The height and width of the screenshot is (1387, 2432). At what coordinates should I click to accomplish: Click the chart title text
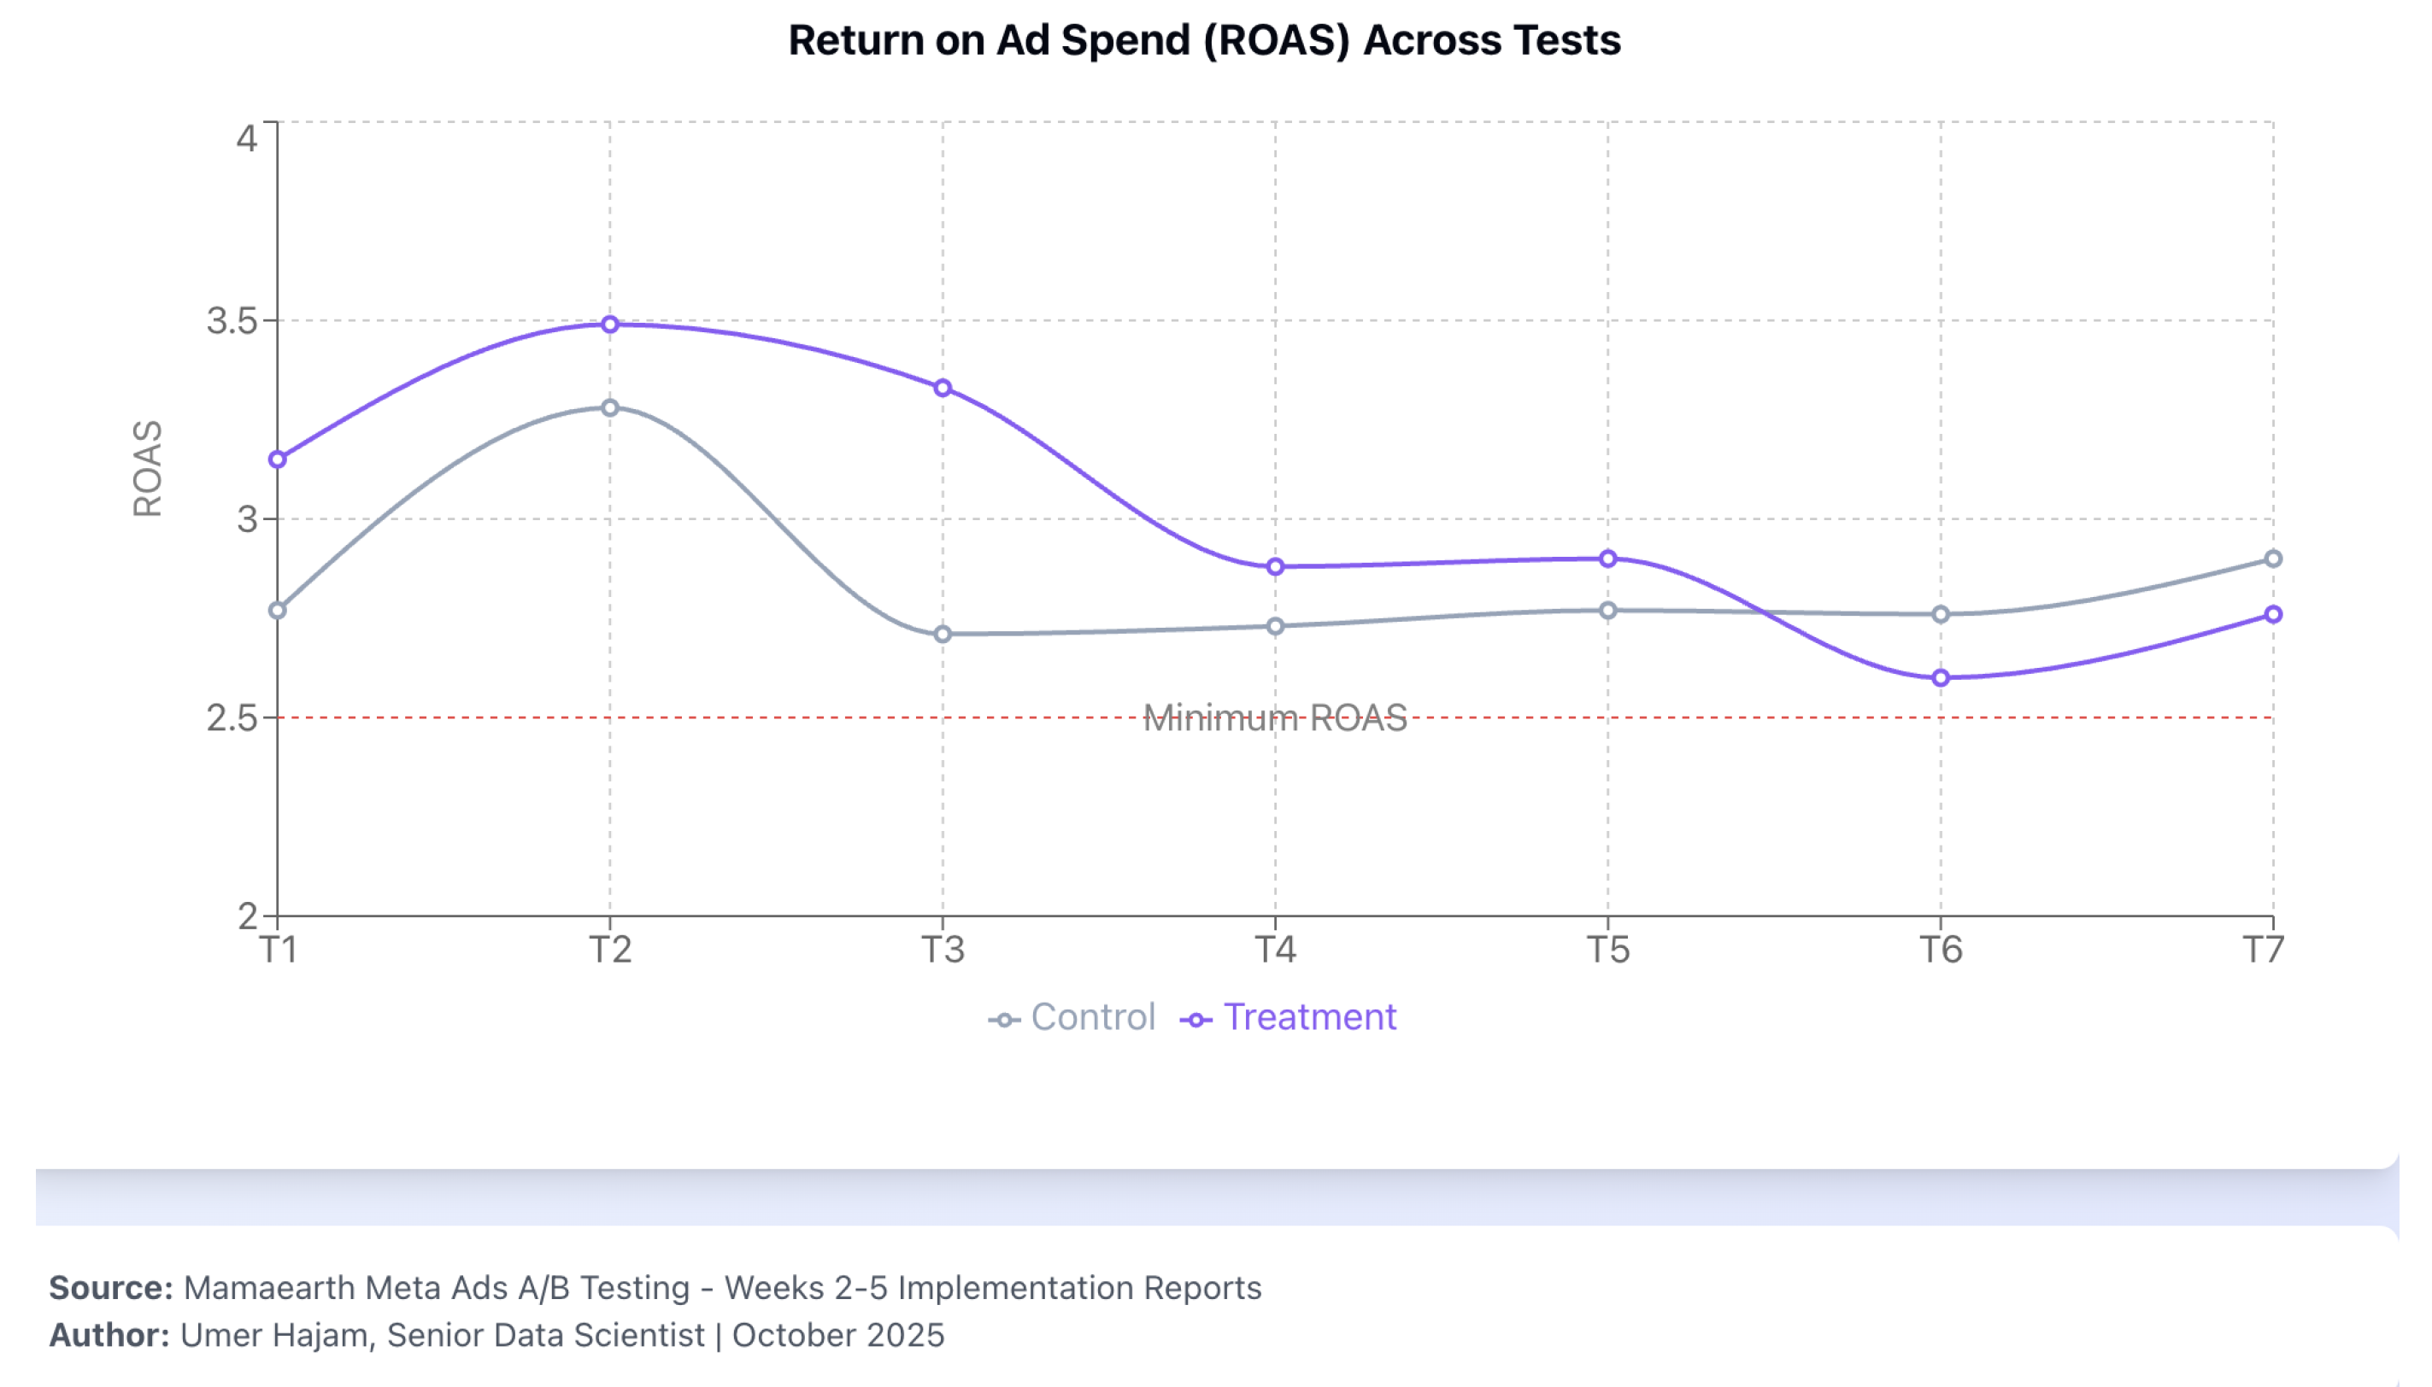(1205, 40)
